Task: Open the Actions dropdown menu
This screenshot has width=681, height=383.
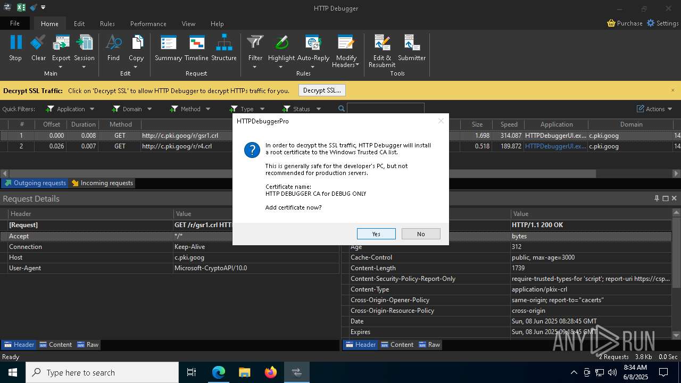Action: coord(654,109)
